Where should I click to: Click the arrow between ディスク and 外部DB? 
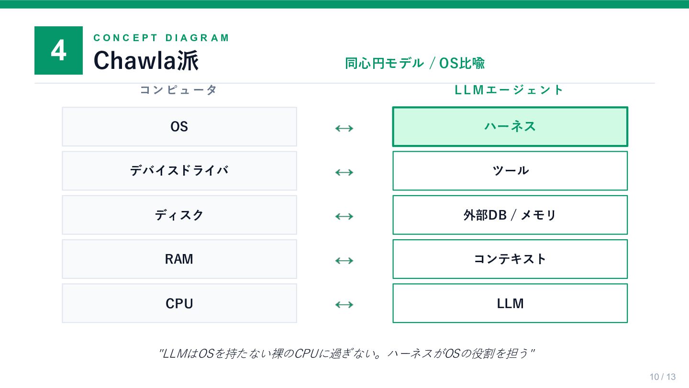344,216
